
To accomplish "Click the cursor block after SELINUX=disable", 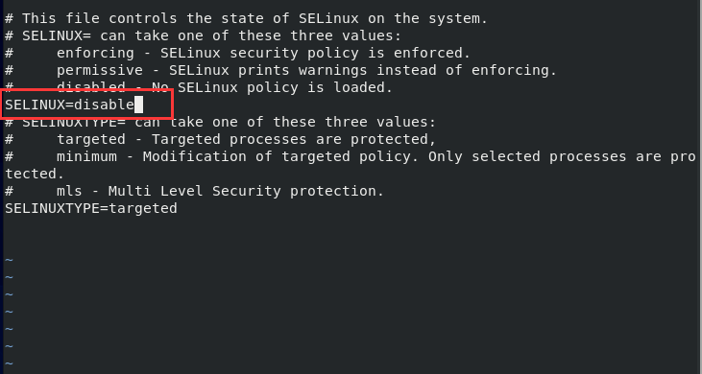I will 139,105.
